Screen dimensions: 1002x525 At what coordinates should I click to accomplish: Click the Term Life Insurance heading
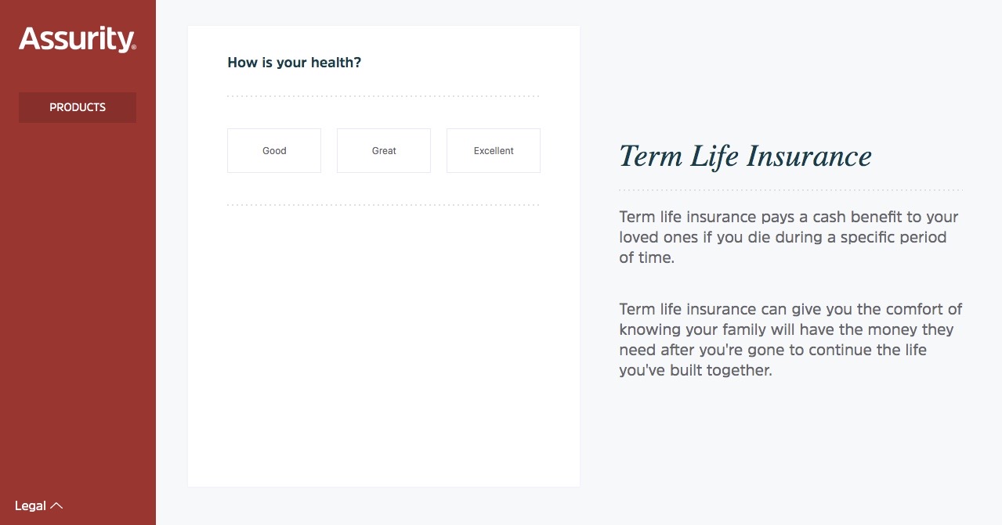click(x=744, y=156)
